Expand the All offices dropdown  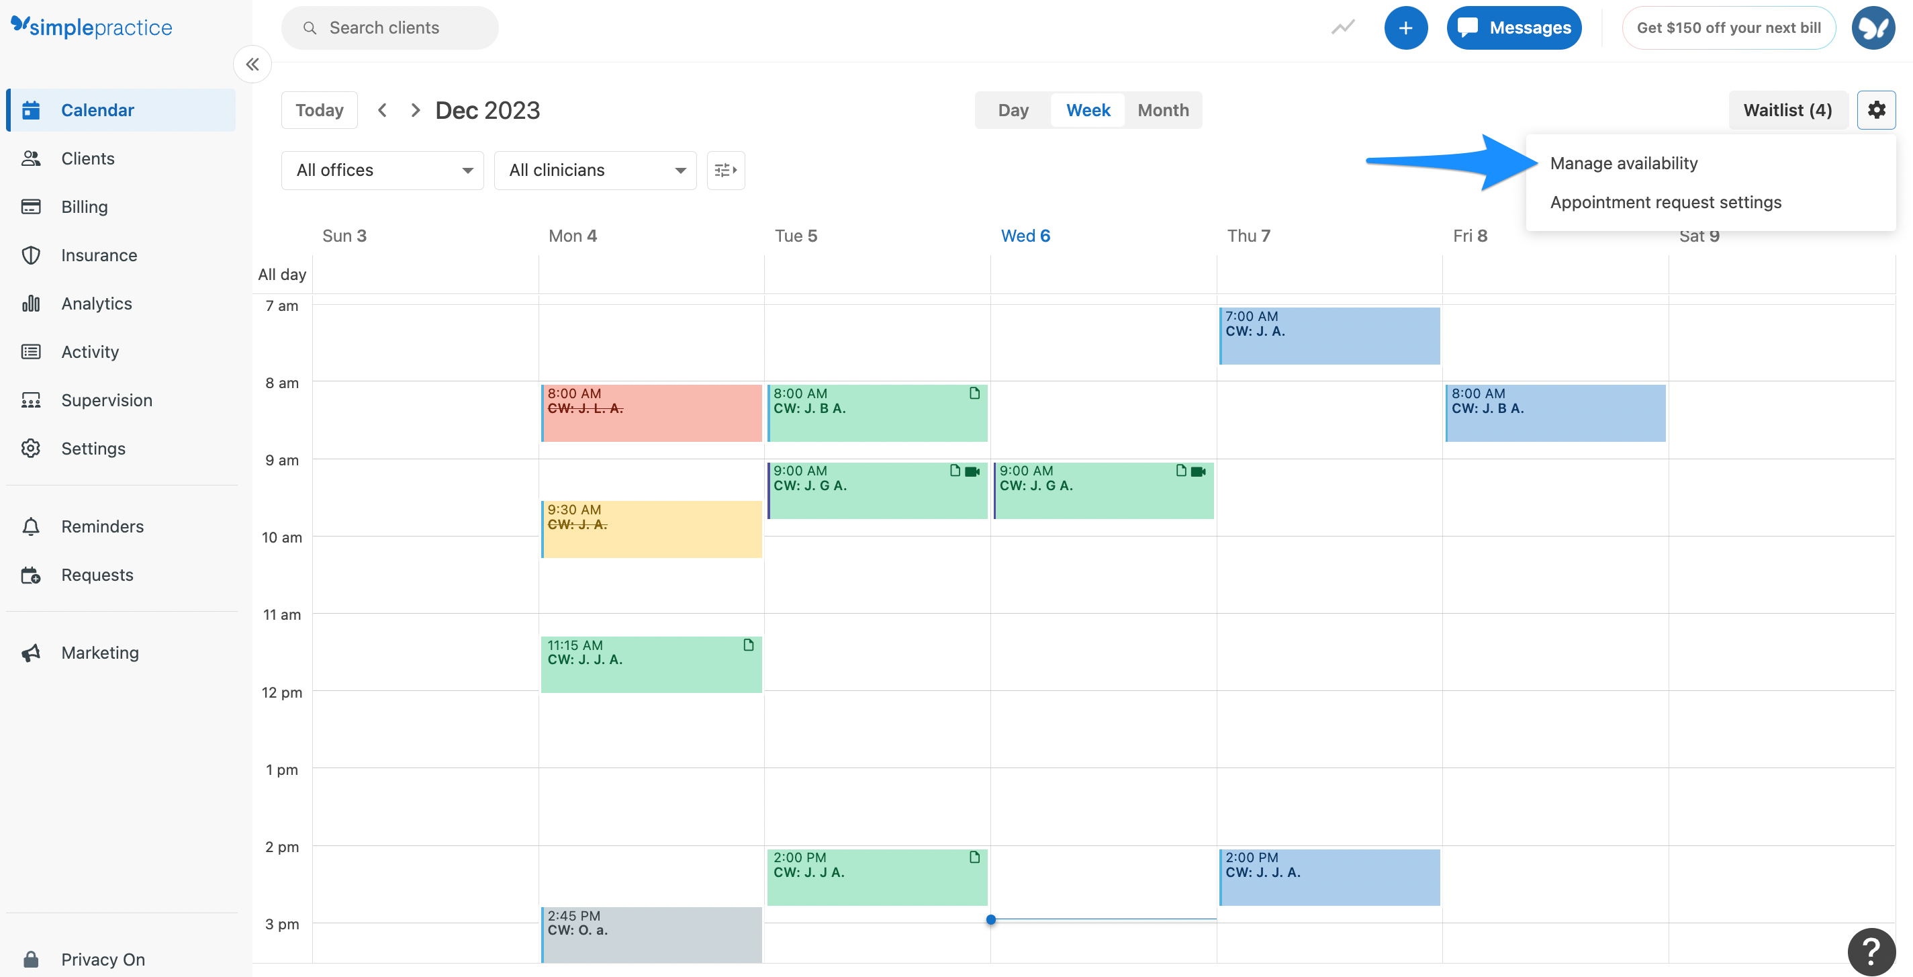click(x=381, y=170)
